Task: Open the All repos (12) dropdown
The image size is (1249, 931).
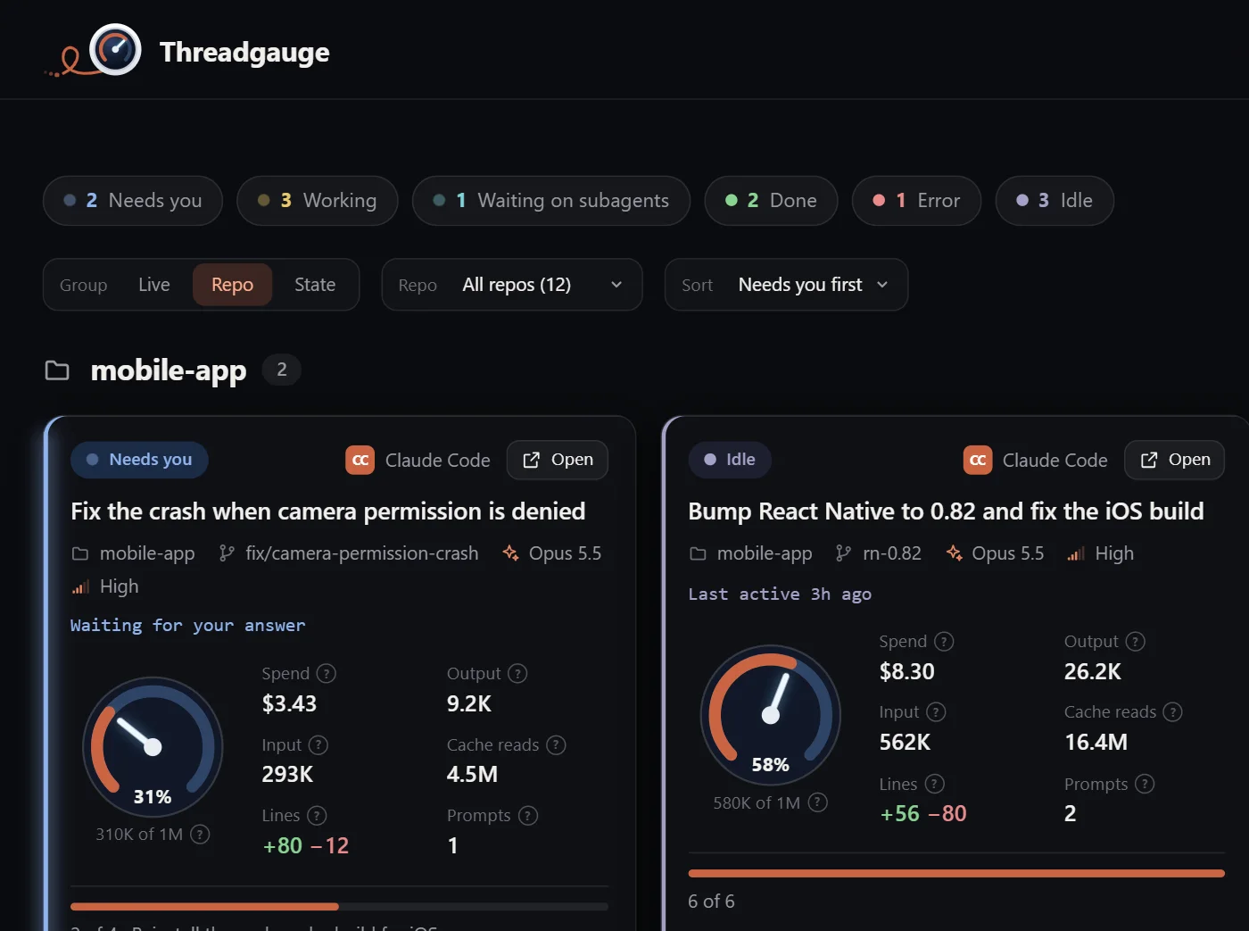Action: 512,285
